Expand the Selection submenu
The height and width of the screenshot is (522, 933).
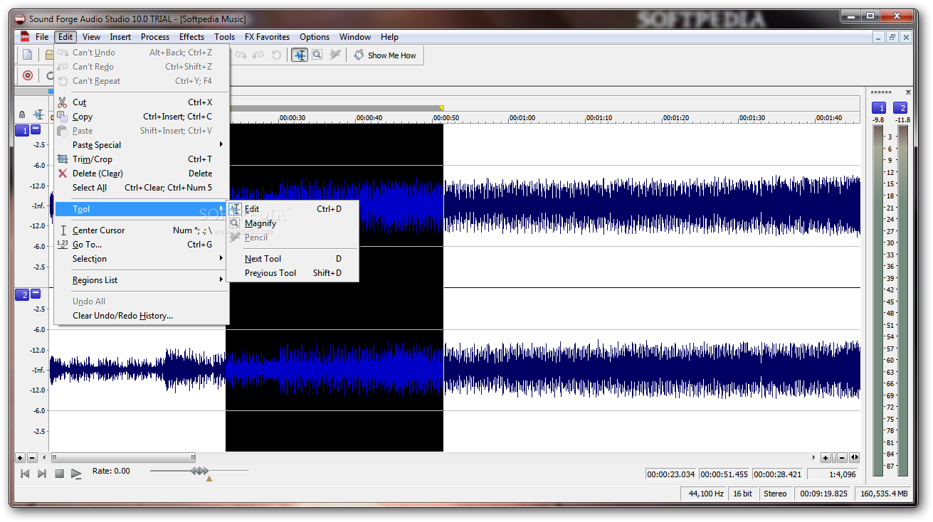coord(142,259)
